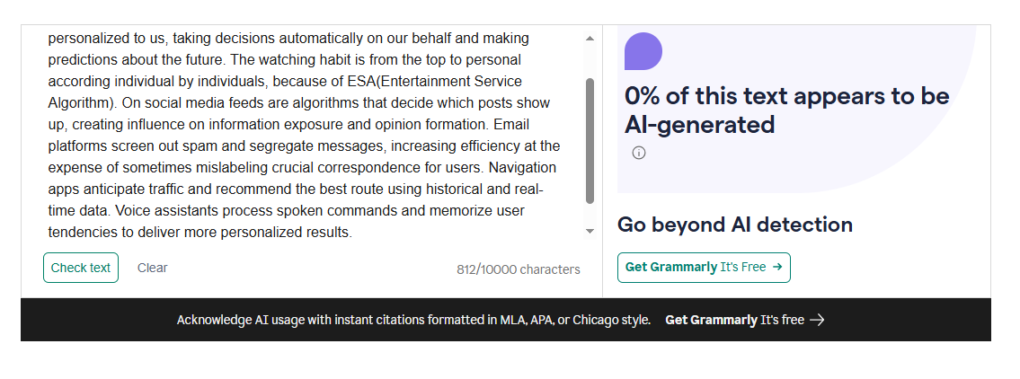Click the scrollbar track below the thumb

pyautogui.click(x=590, y=214)
